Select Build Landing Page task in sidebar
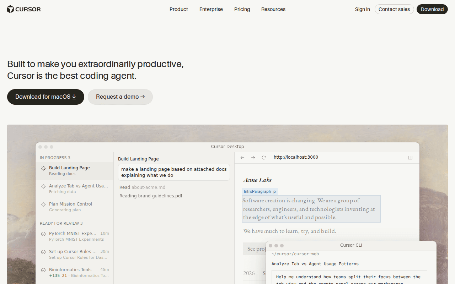The height and width of the screenshot is (284, 455). point(75,171)
